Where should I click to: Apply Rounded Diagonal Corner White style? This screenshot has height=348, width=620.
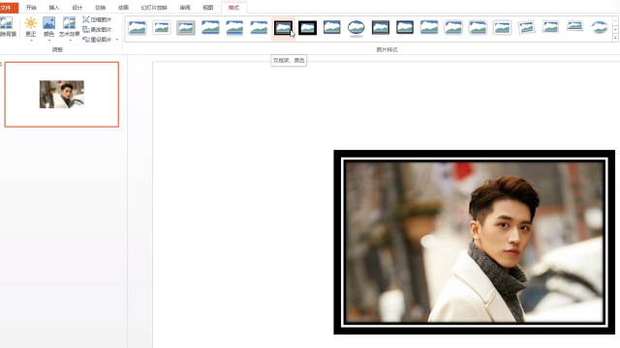click(453, 28)
